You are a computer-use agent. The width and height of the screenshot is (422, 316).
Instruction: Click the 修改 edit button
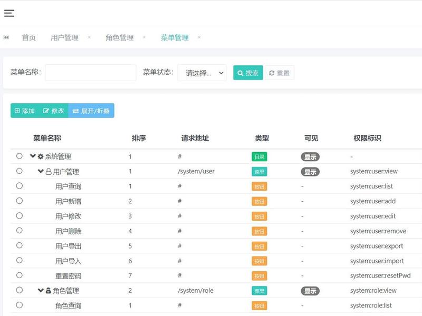pyautogui.click(x=54, y=111)
